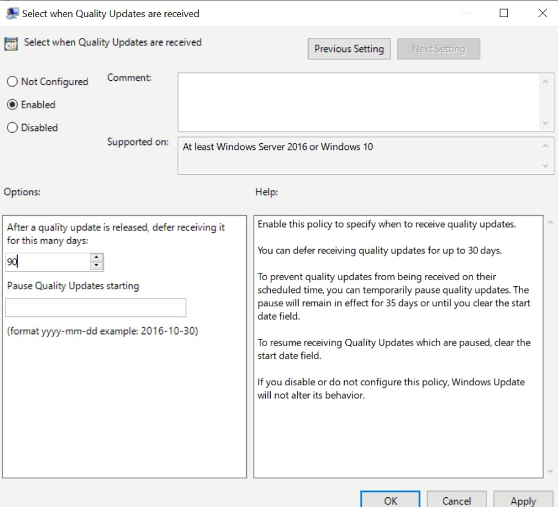Click Help pane scroll up arrow
Screen dimensions: 558x507
point(550,223)
